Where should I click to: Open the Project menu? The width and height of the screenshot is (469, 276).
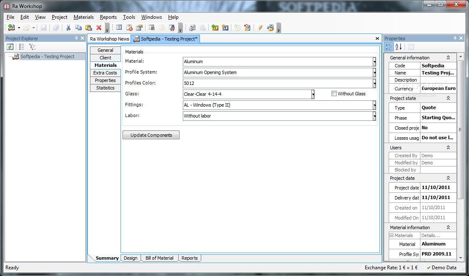pyautogui.click(x=59, y=17)
